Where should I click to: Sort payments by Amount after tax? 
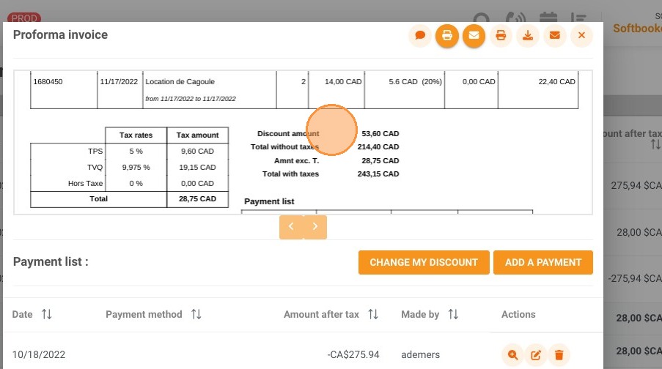click(373, 314)
